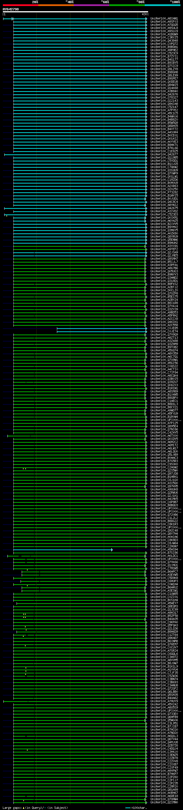
Task: Click the label UniRef100_Q733E0
Action: pyautogui.click(x=164, y=713)
